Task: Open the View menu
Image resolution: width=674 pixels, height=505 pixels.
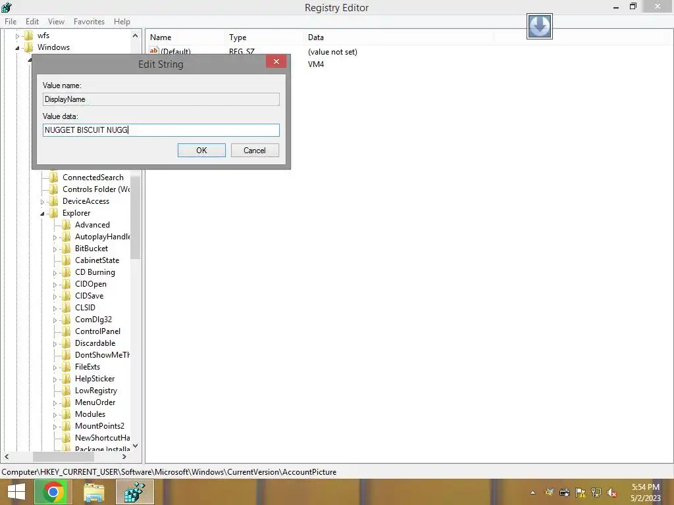Action: pyautogui.click(x=56, y=22)
